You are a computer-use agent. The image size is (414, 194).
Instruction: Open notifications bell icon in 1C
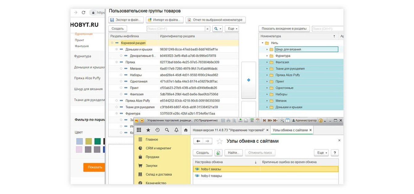pos(176,130)
